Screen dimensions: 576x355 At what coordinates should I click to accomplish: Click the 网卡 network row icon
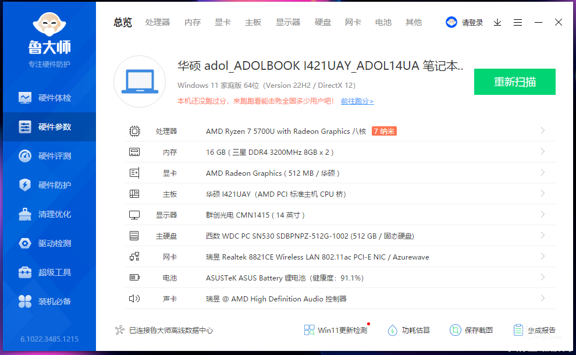134,257
